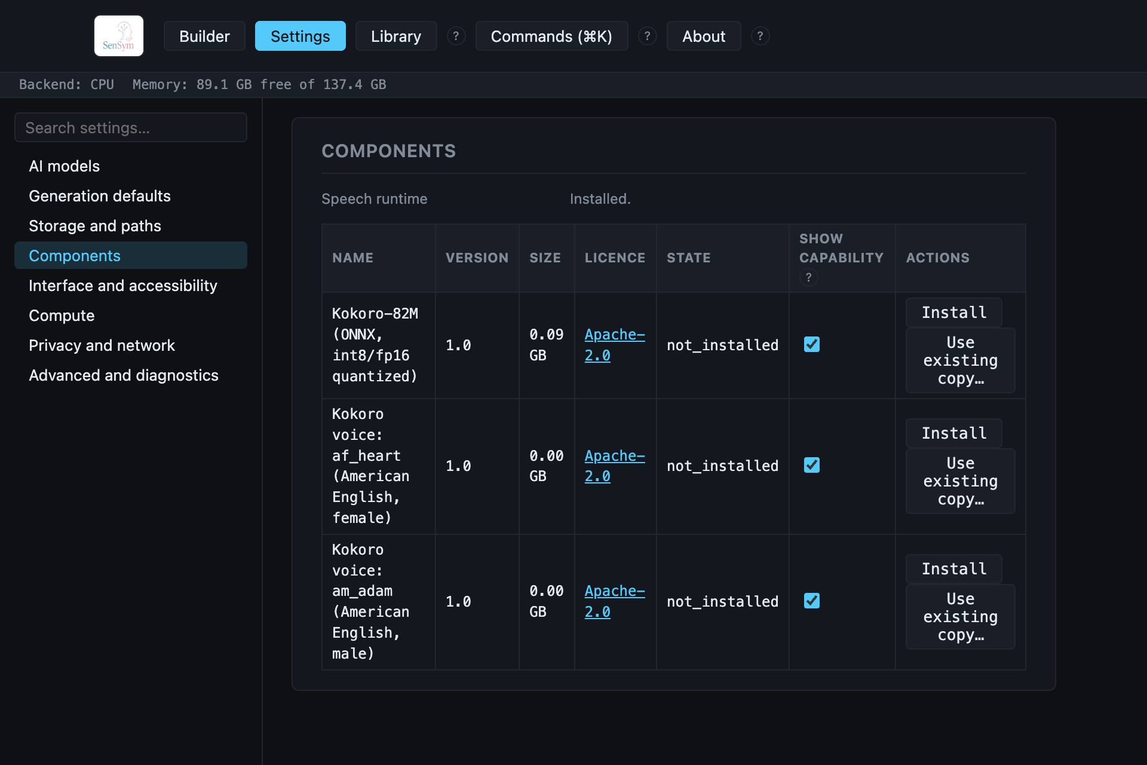Open Advanced and diagnostics section
The height and width of the screenshot is (765, 1147).
point(131,375)
